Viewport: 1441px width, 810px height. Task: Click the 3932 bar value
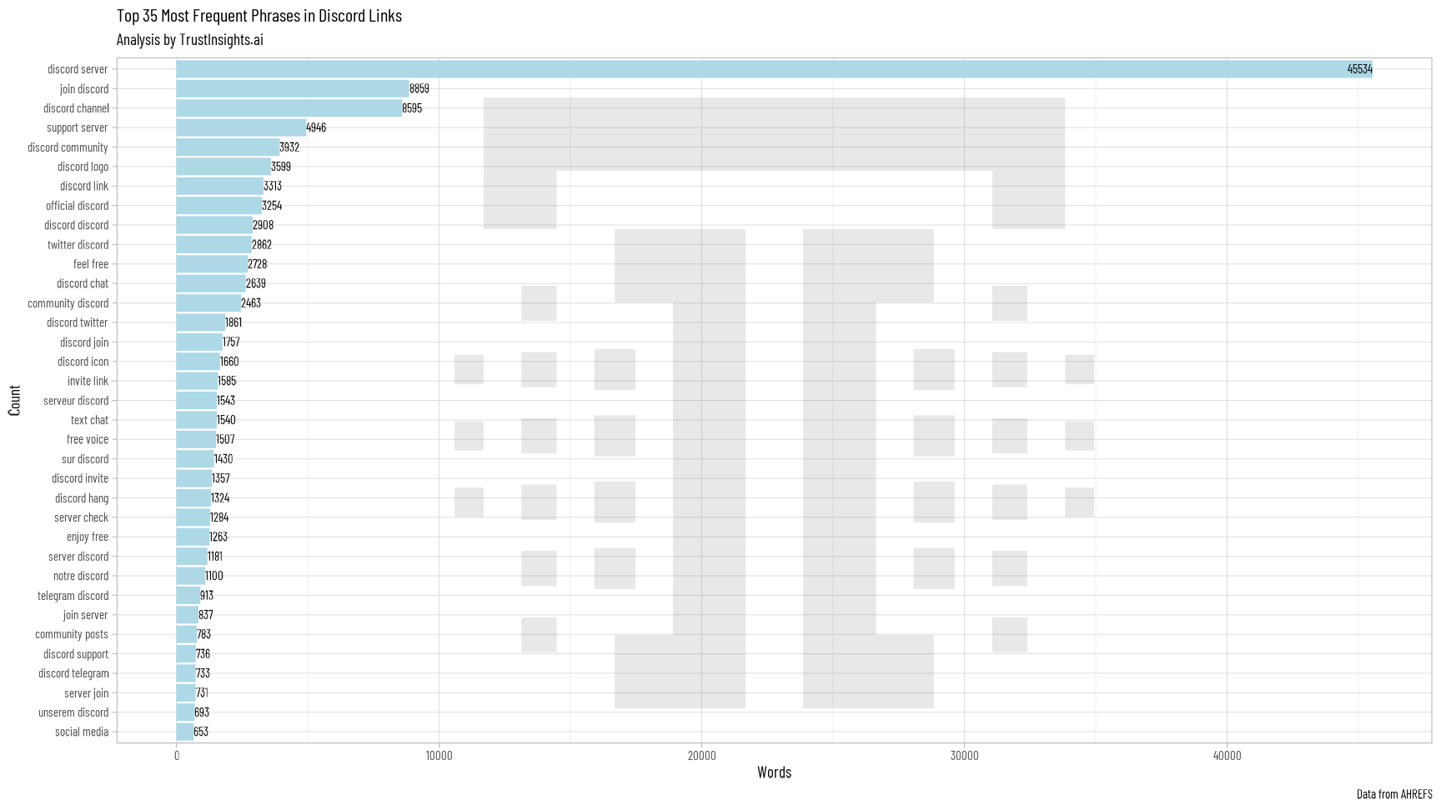coord(289,147)
